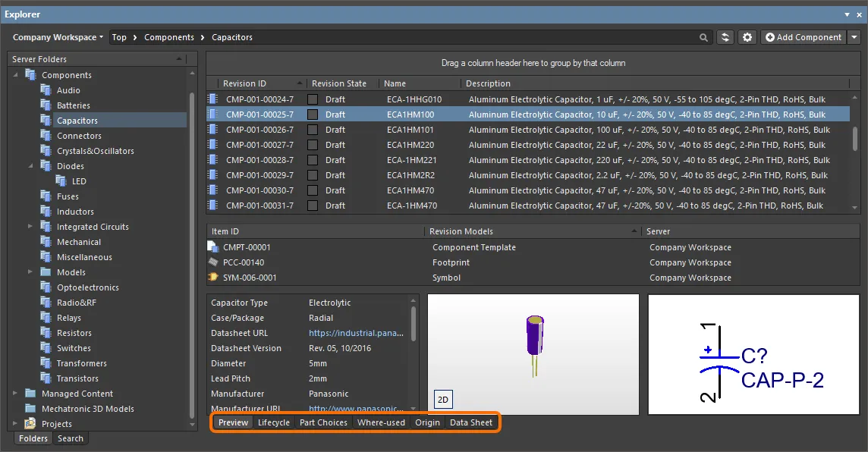Open dropdown arrow beside Add Component
This screenshot has height=452, width=868.
854,37
